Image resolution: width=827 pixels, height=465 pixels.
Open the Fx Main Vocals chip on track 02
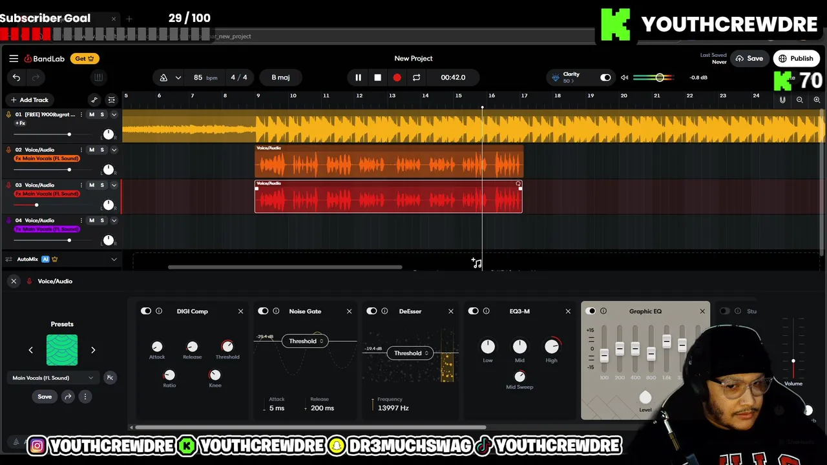[47, 158]
